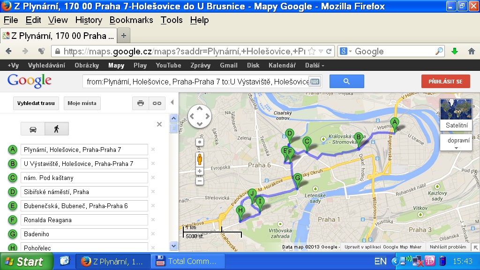The height and width of the screenshot is (270, 480).
Task: Click map marker D on the map
Action: click(x=289, y=135)
